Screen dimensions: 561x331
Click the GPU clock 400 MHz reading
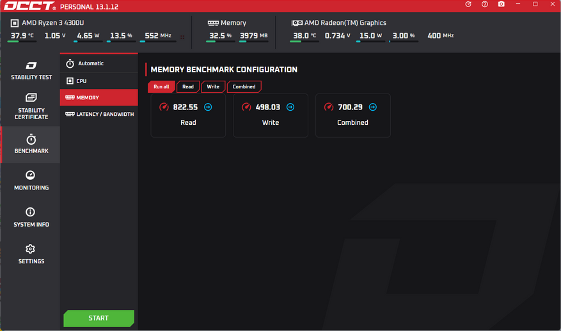click(x=441, y=35)
